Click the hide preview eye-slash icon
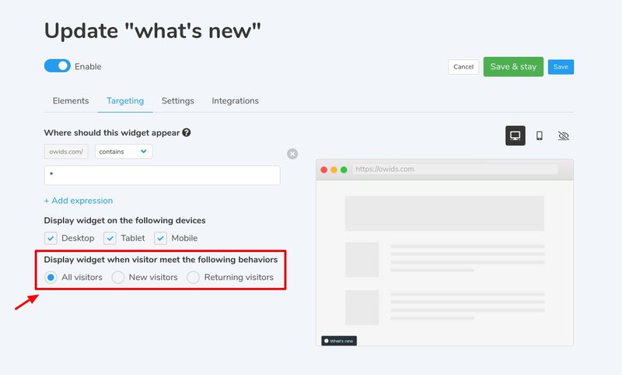The height and width of the screenshot is (375, 622). tap(564, 135)
